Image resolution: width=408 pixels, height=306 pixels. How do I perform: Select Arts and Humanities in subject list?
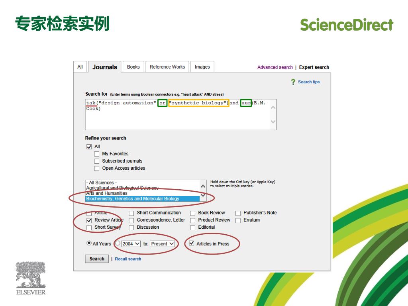tap(142, 193)
